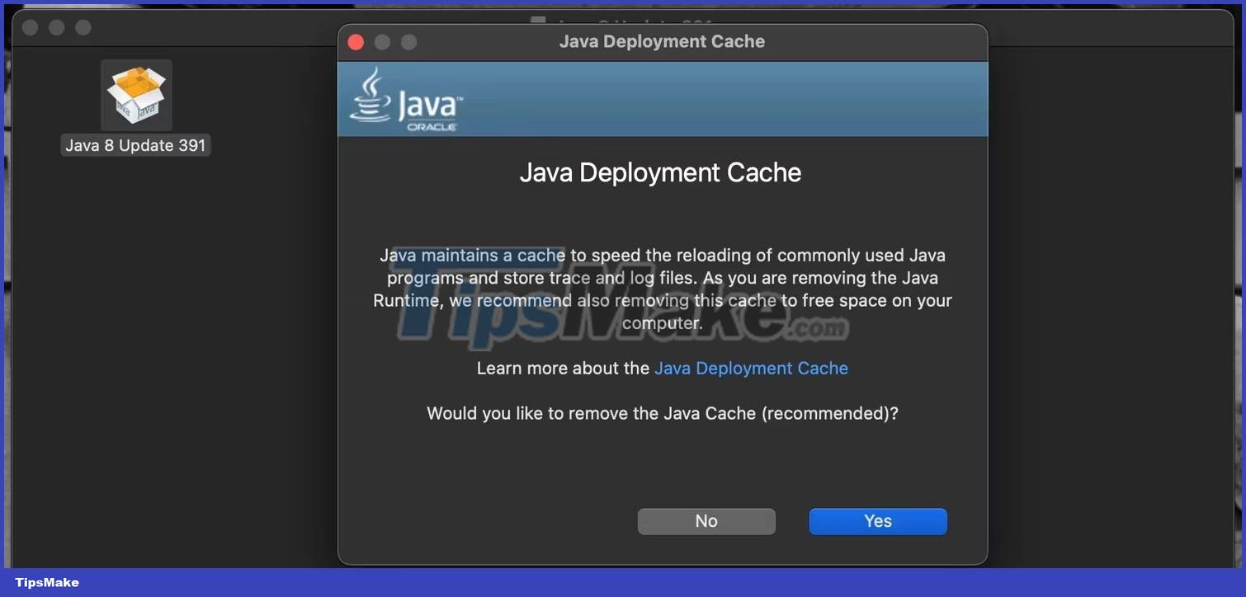
Task: Click the 'Java maintains a cache' description paragraph
Action: (663, 289)
